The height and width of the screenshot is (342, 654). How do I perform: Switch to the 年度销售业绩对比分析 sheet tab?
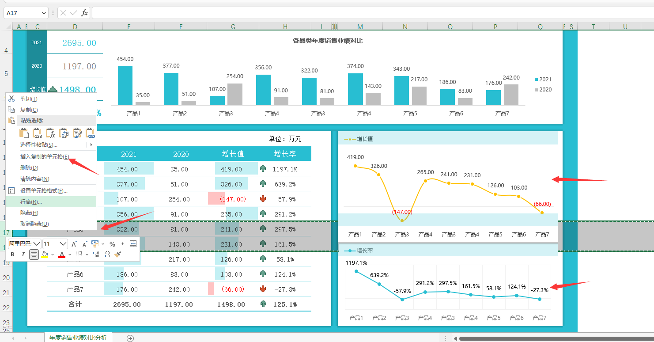point(78,338)
